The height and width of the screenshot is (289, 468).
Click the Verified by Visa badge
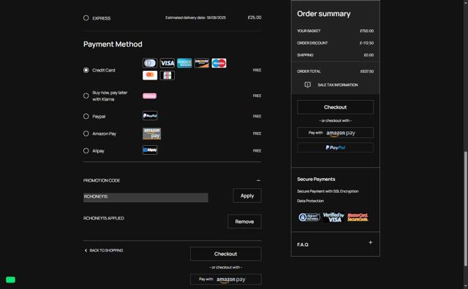[x=333, y=217]
